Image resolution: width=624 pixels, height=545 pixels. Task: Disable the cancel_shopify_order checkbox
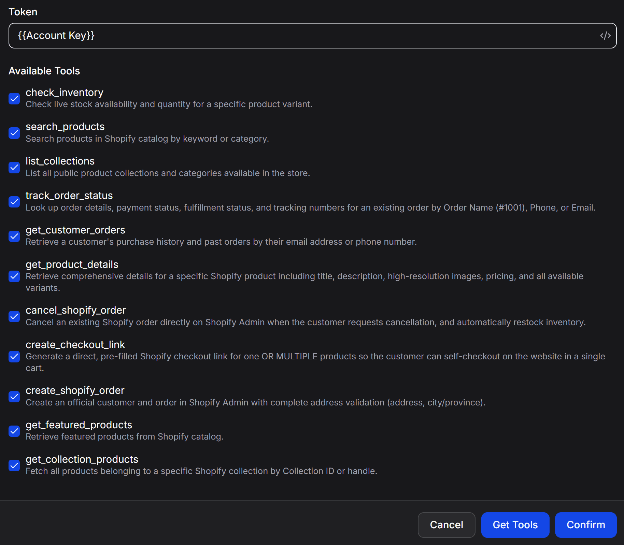14,317
